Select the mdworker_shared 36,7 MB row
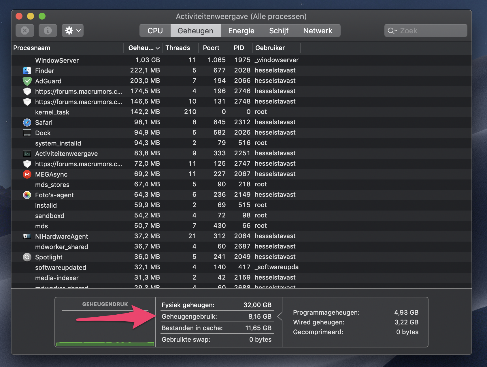The height and width of the screenshot is (367, 487). [241, 246]
